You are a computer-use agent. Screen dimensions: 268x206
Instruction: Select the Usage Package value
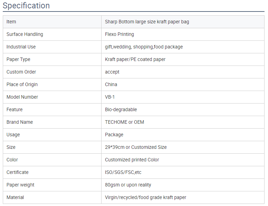coord(114,135)
